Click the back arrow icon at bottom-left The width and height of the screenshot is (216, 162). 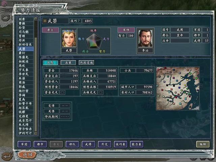[7, 156]
